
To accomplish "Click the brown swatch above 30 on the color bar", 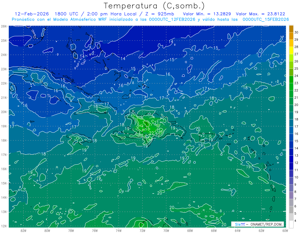I will pyautogui.click(x=291, y=29).
